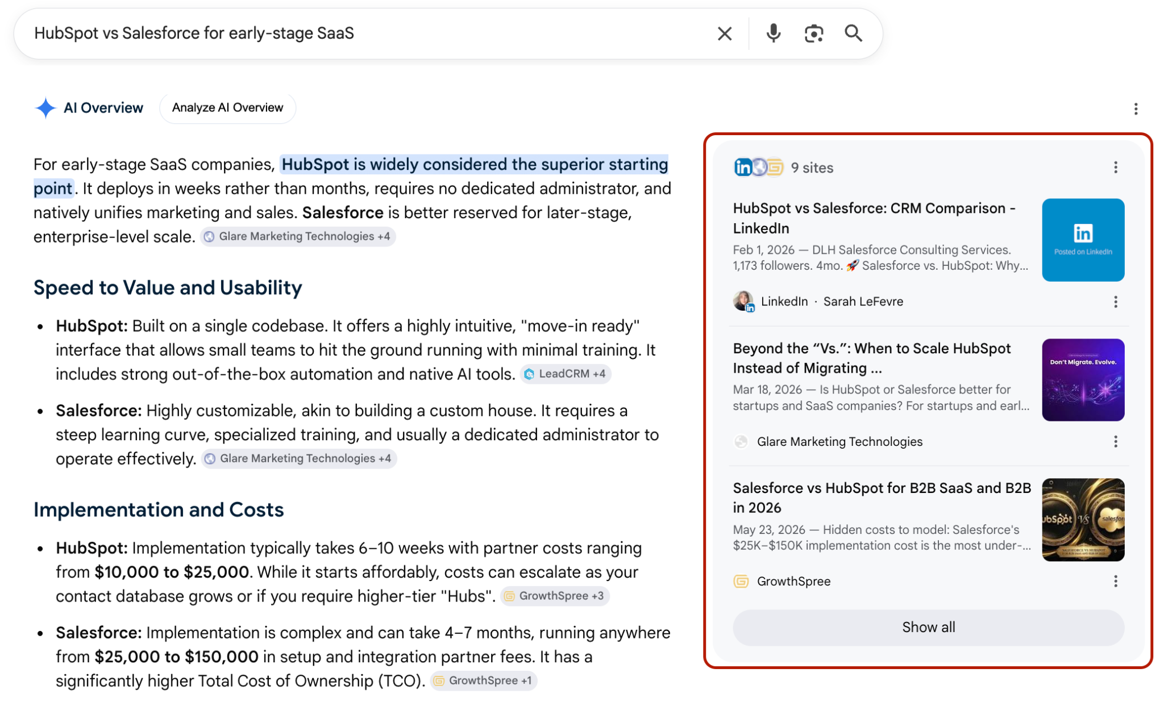Clear the search query with the X icon

coord(724,34)
